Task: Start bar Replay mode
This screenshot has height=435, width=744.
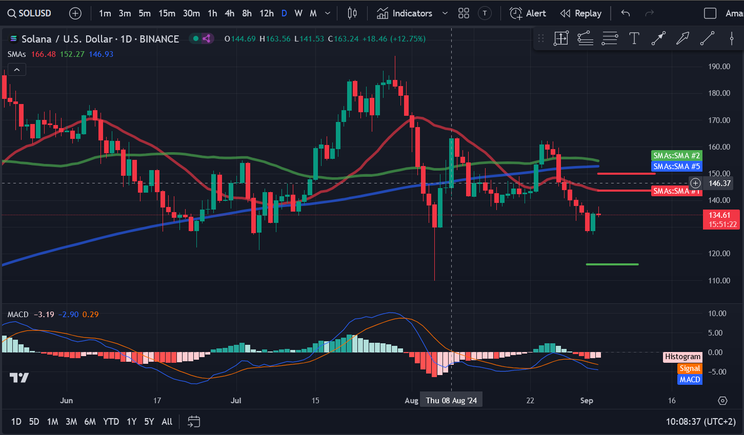Action: pyautogui.click(x=580, y=13)
